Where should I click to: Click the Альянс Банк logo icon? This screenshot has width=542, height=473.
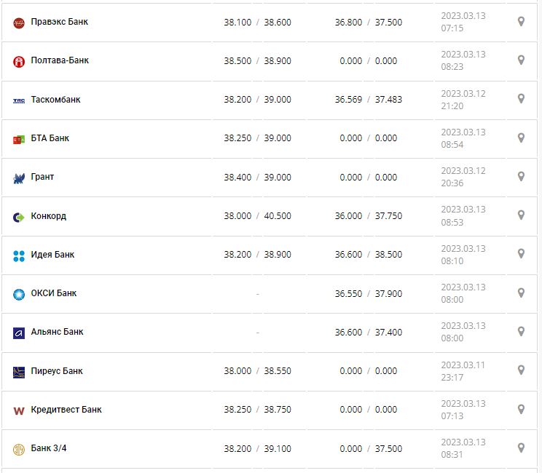click(19, 333)
